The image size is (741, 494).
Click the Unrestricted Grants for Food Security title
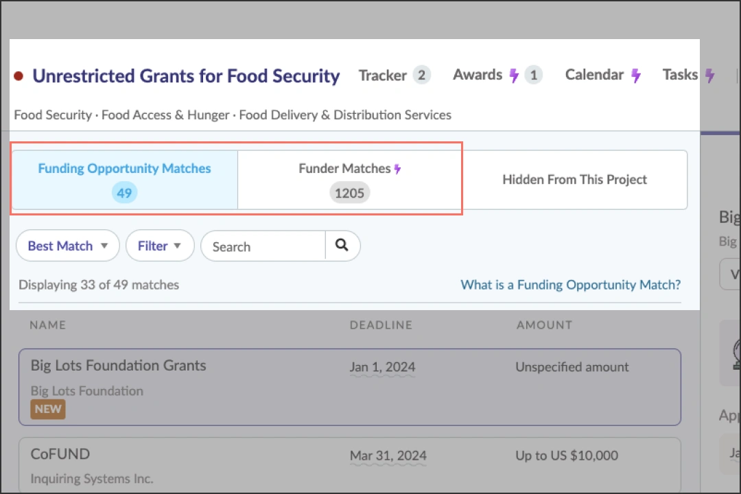pos(185,76)
